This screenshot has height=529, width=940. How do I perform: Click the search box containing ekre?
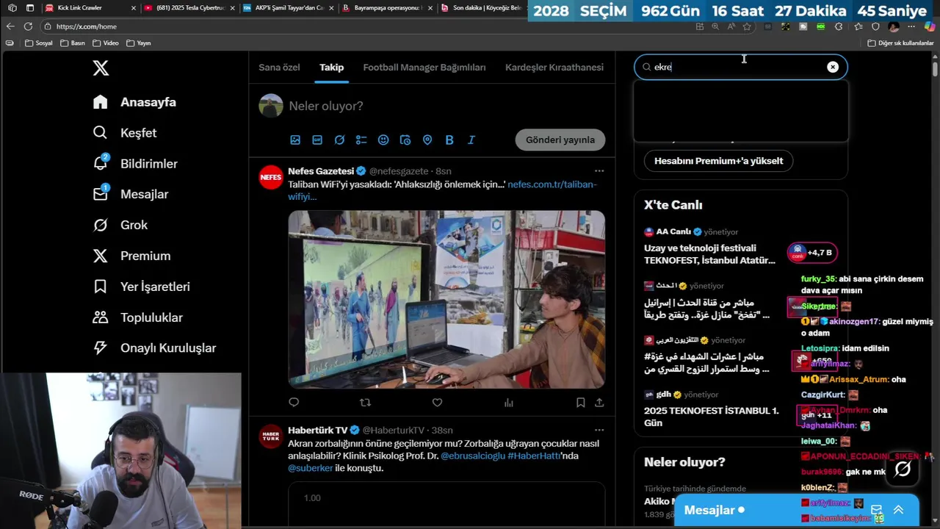coord(740,67)
